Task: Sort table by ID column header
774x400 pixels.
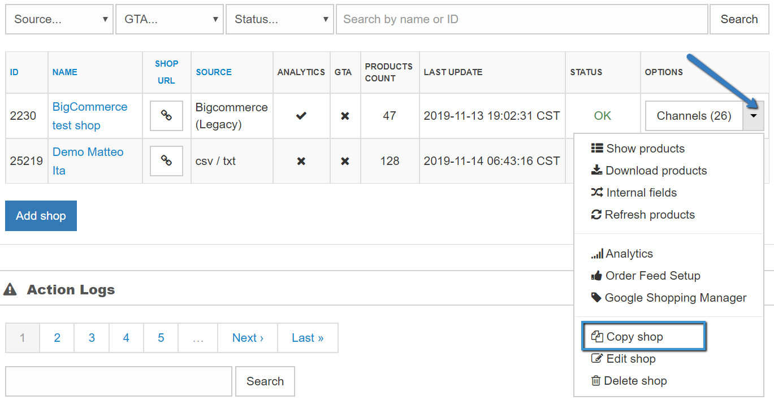Action: (14, 72)
